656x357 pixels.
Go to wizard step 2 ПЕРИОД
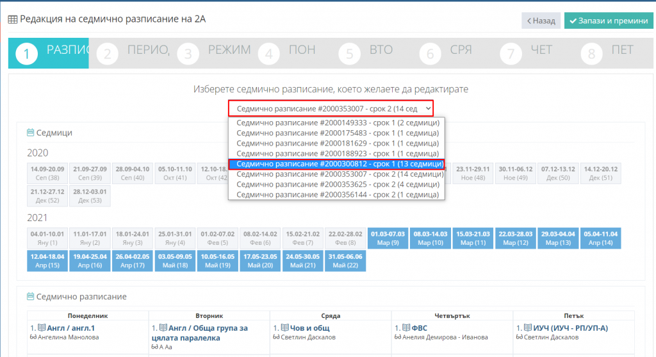click(x=135, y=53)
